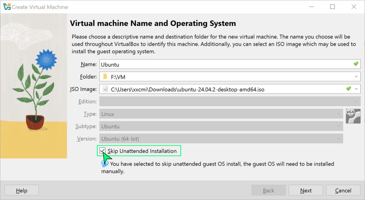Click the info bubble icon beside skip message
Screen dimensions: 365x200
coord(105,164)
